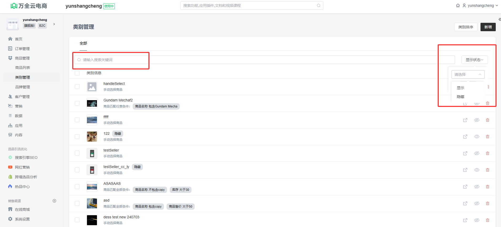
Task: Toggle visibility eye for testSeller_cc_ly
Action: tap(477, 170)
